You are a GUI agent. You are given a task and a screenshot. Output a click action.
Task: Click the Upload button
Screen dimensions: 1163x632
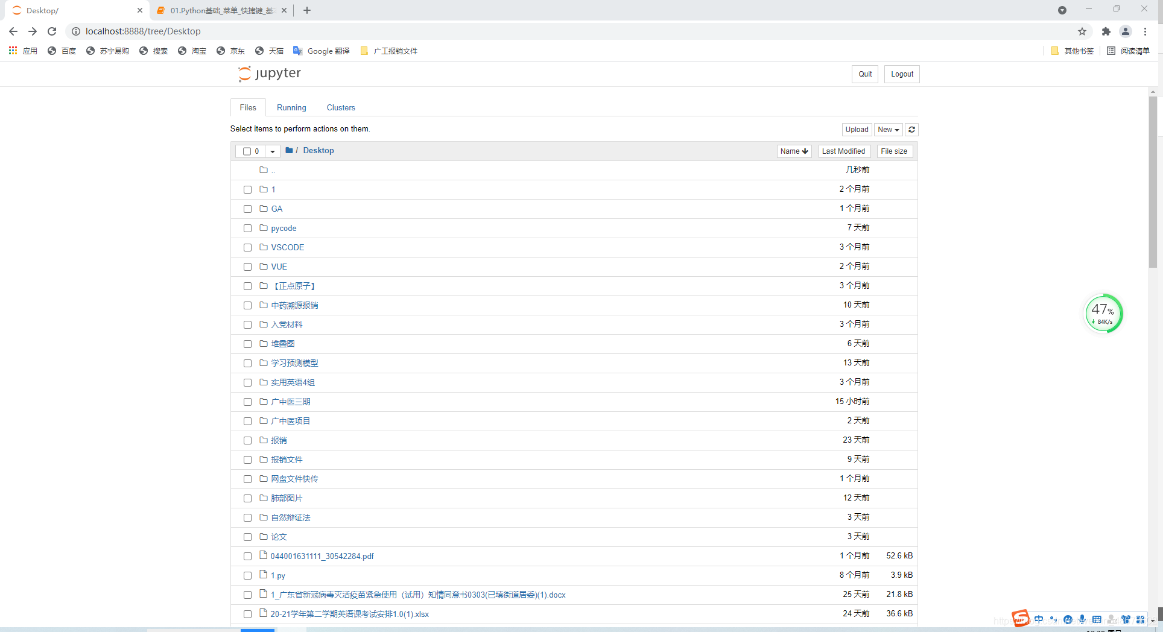click(x=857, y=130)
